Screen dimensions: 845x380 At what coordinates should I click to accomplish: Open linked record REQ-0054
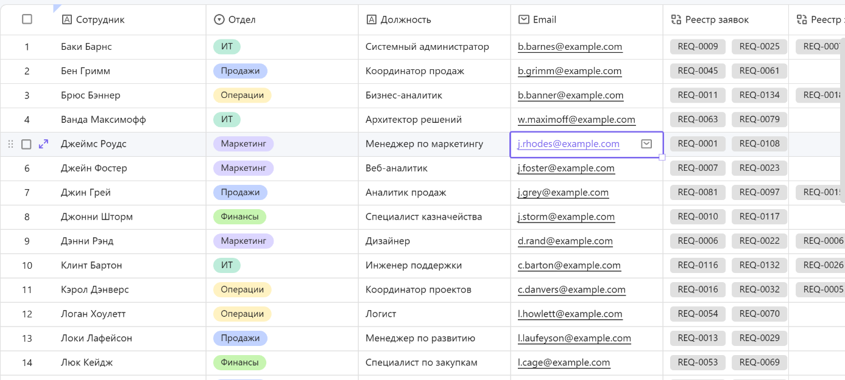click(x=698, y=314)
